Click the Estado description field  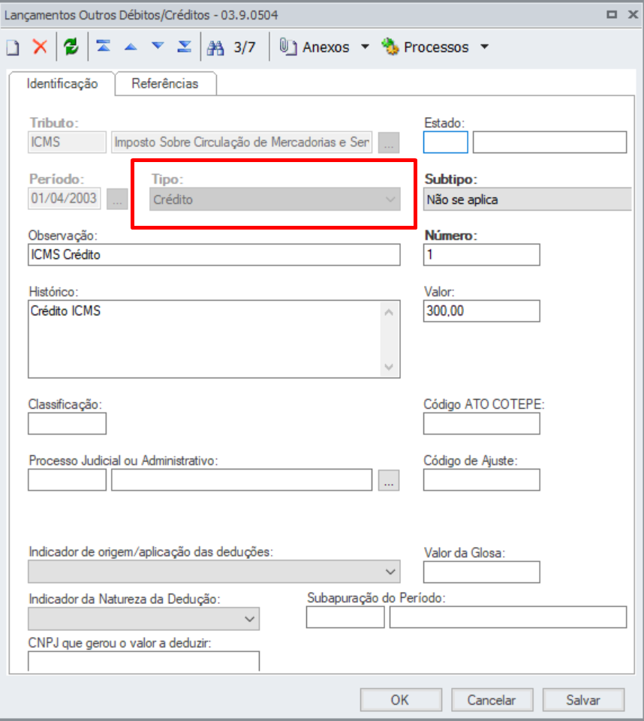point(549,142)
